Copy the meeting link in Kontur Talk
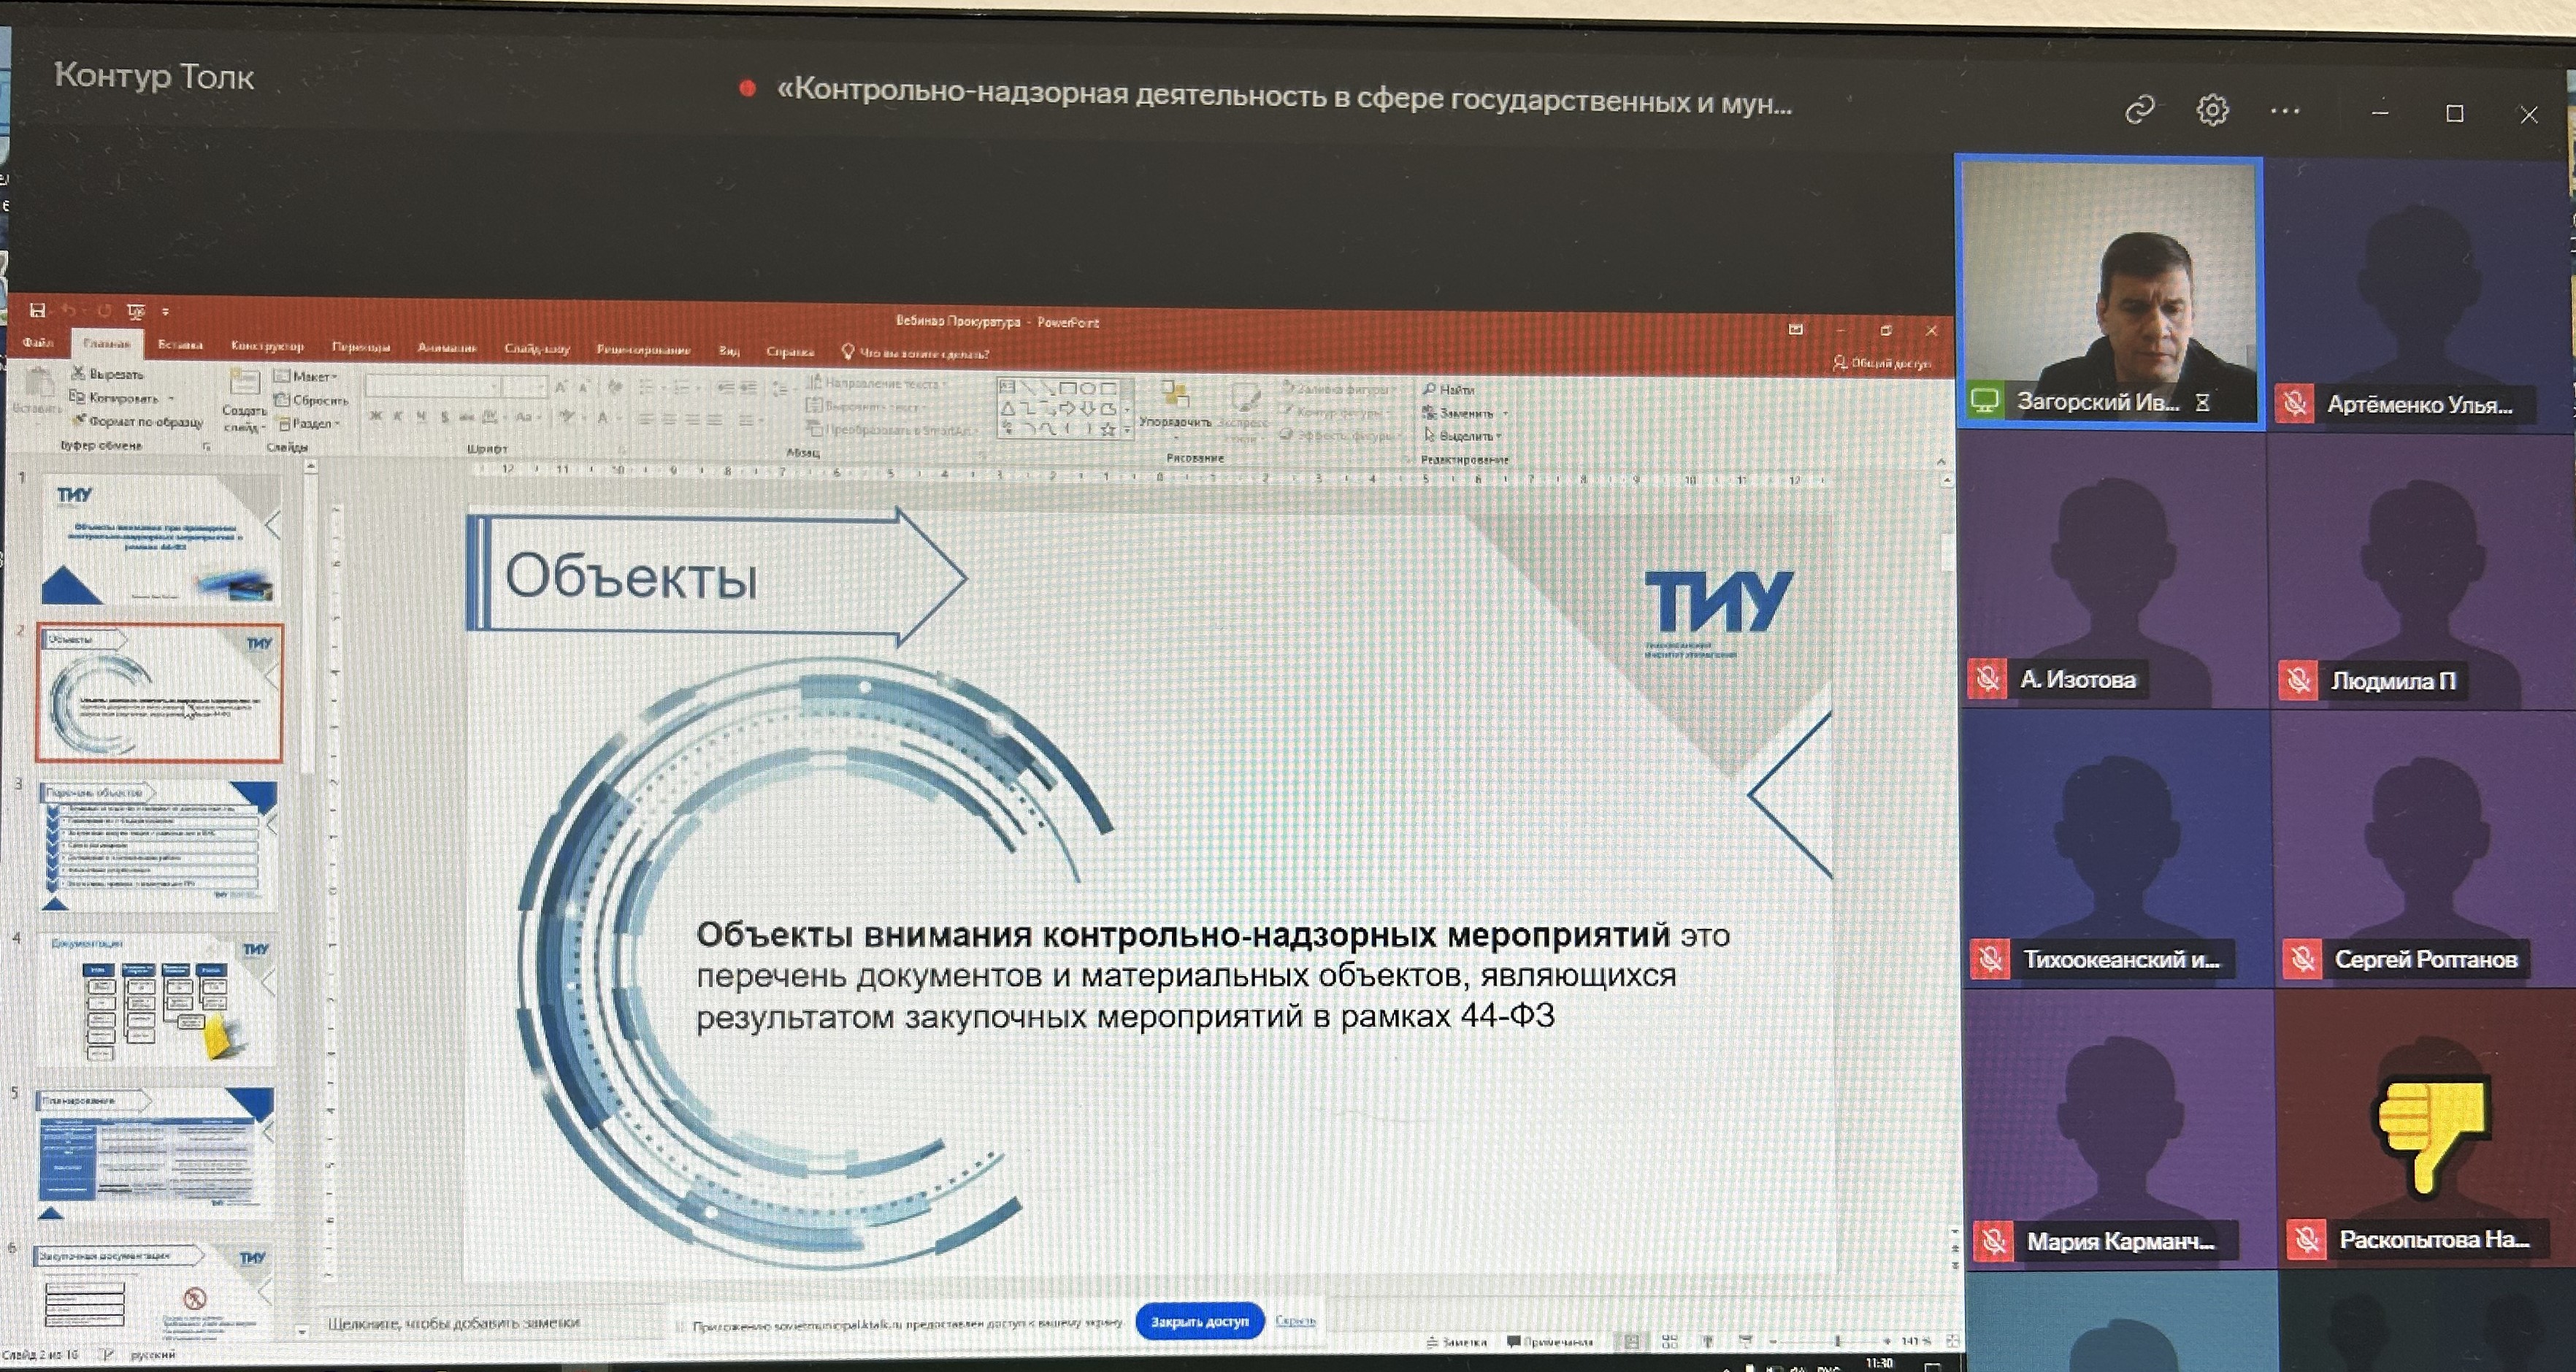 pyautogui.click(x=2139, y=109)
